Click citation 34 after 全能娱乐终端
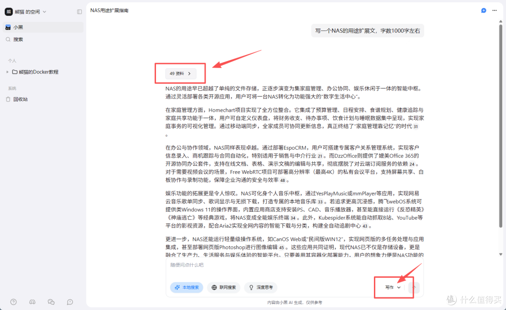This screenshot has height=310, width=506. point(293,218)
